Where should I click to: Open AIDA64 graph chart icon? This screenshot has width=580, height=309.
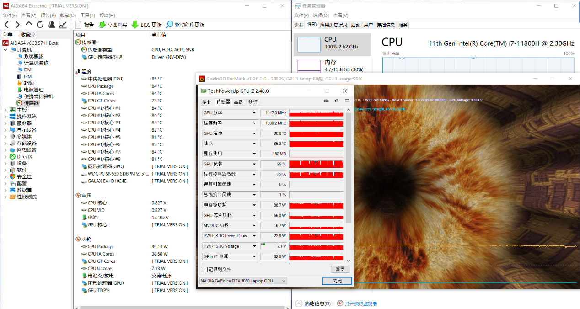click(x=63, y=25)
